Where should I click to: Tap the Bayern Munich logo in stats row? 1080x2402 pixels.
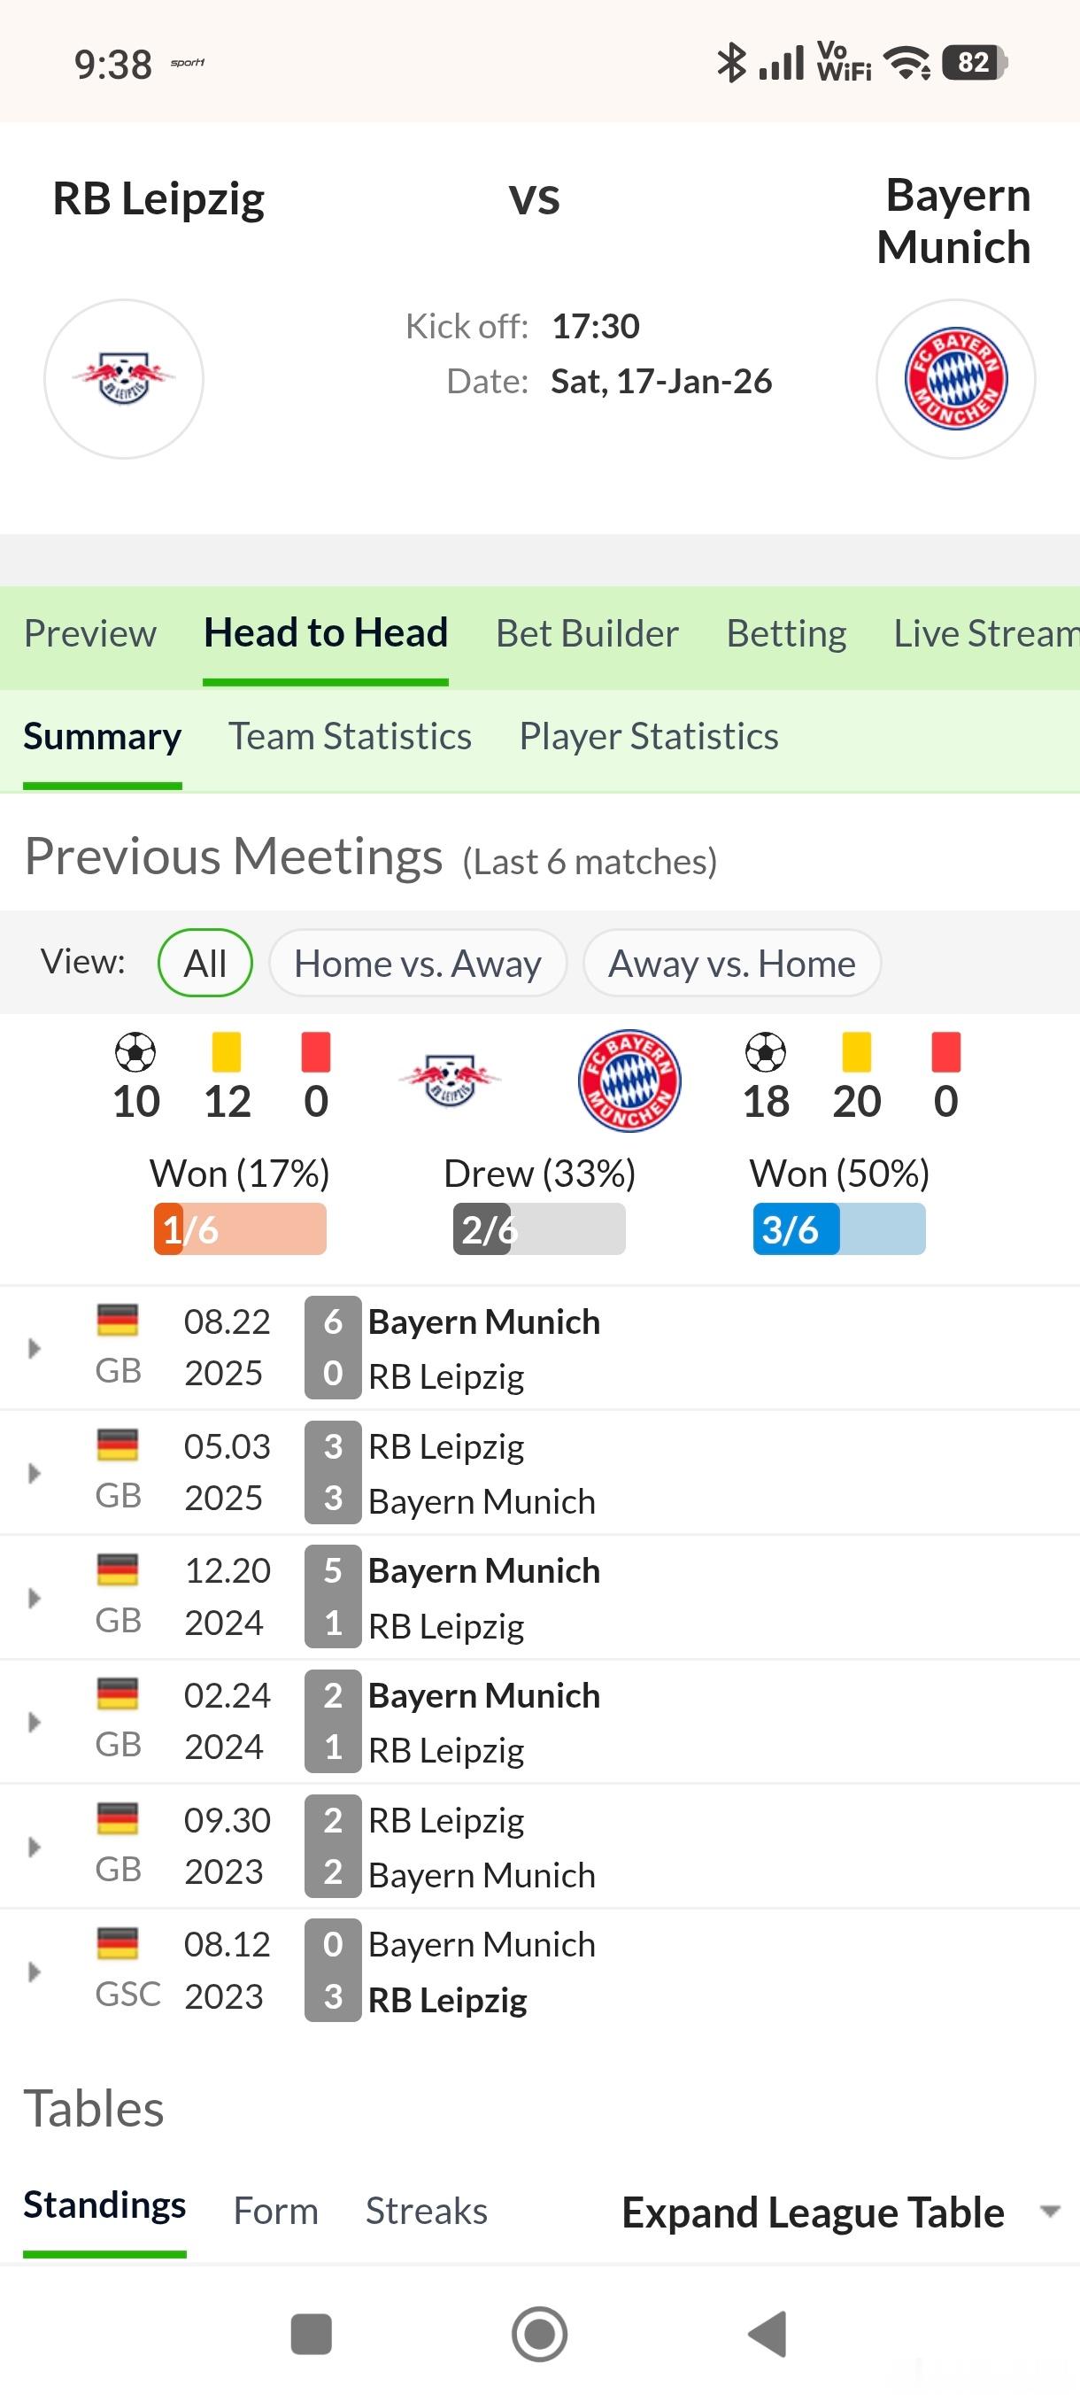(629, 1081)
